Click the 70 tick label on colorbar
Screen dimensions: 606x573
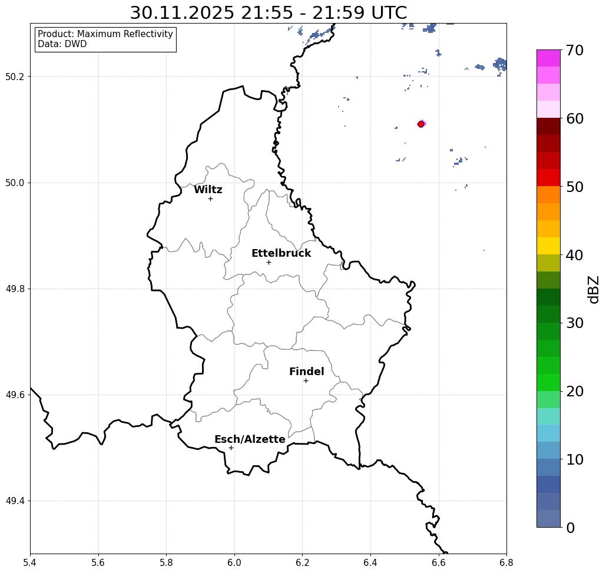coord(575,50)
